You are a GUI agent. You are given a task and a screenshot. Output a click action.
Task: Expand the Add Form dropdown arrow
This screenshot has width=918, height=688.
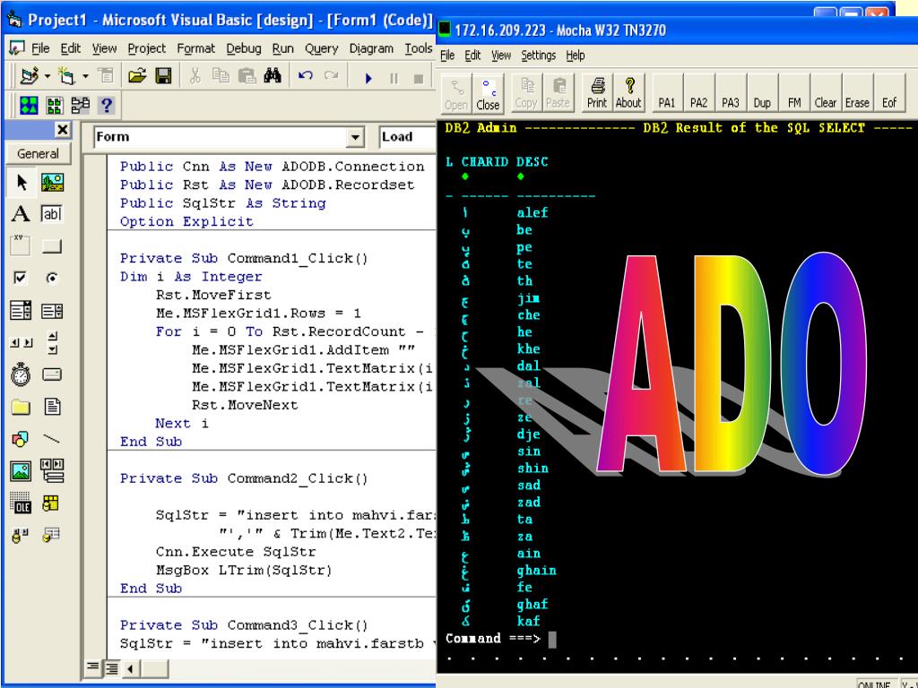tap(85, 76)
